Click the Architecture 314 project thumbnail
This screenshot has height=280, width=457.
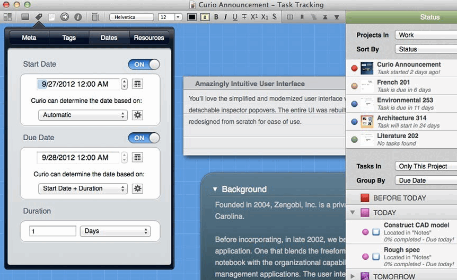coord(367,122)
